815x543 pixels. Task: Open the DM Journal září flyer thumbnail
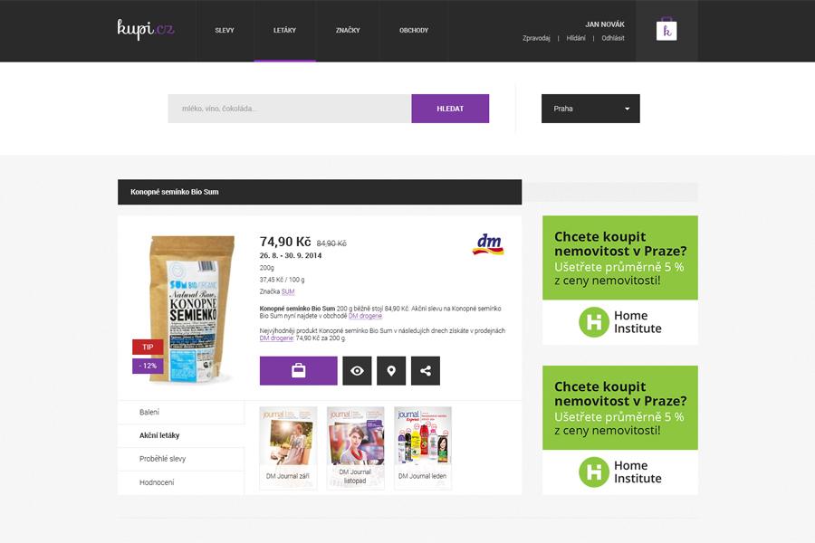288,448
